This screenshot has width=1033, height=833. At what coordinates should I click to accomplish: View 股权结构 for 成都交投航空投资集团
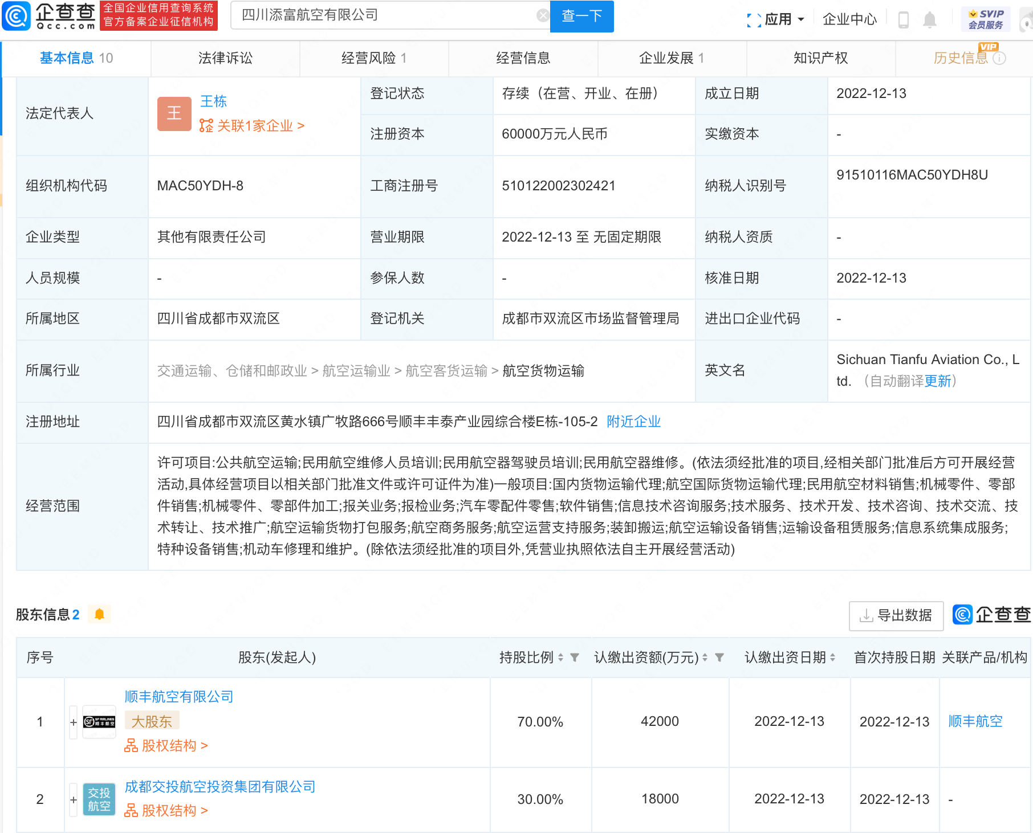tap(166, 811)
